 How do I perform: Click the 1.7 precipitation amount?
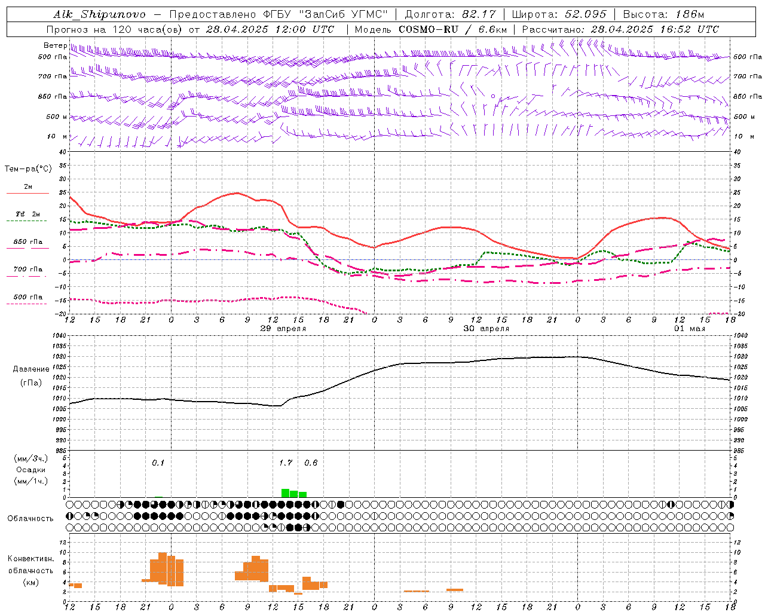tap(286, 463)
